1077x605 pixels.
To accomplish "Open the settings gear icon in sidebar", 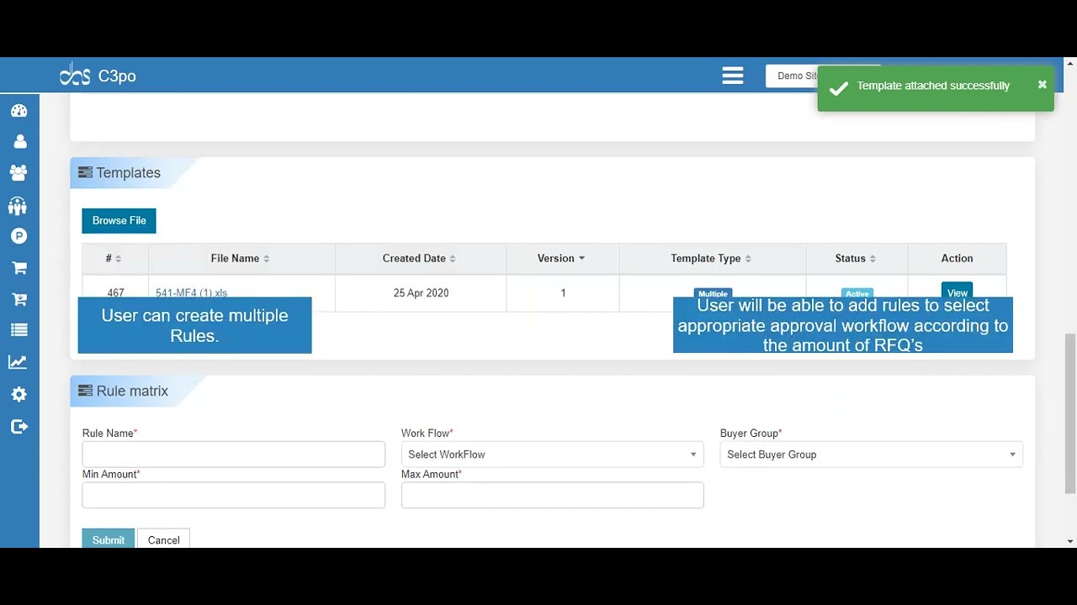I will point(19,394).
